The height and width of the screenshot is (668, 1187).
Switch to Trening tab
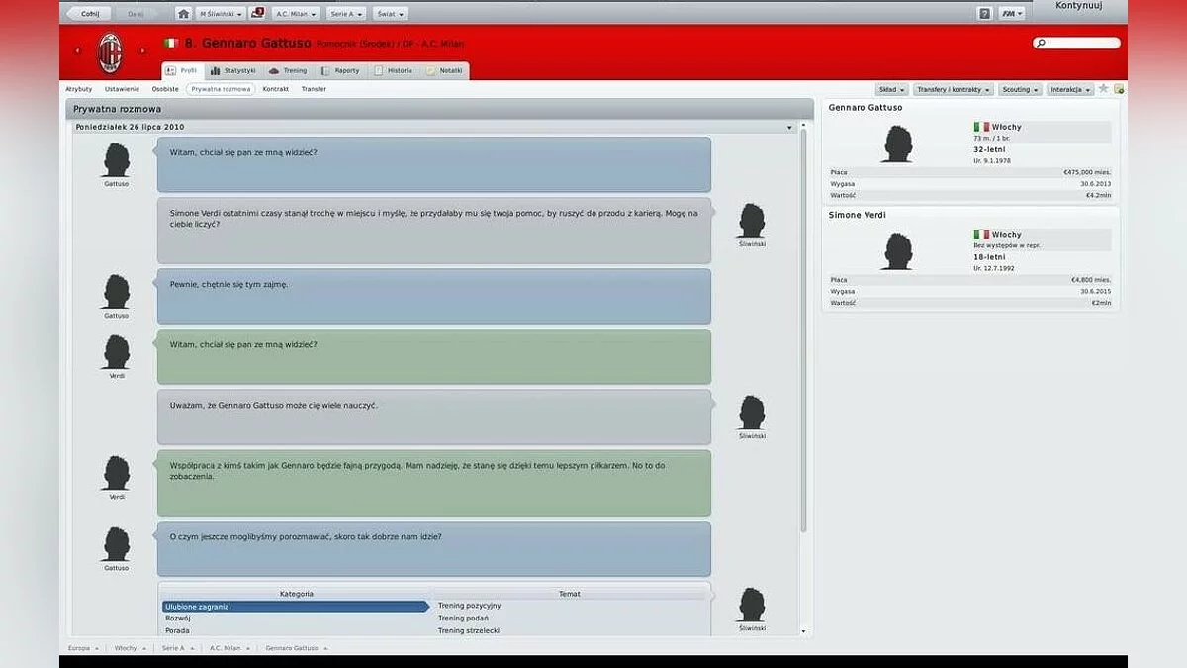pyautogui.click(x=288, y=71)
